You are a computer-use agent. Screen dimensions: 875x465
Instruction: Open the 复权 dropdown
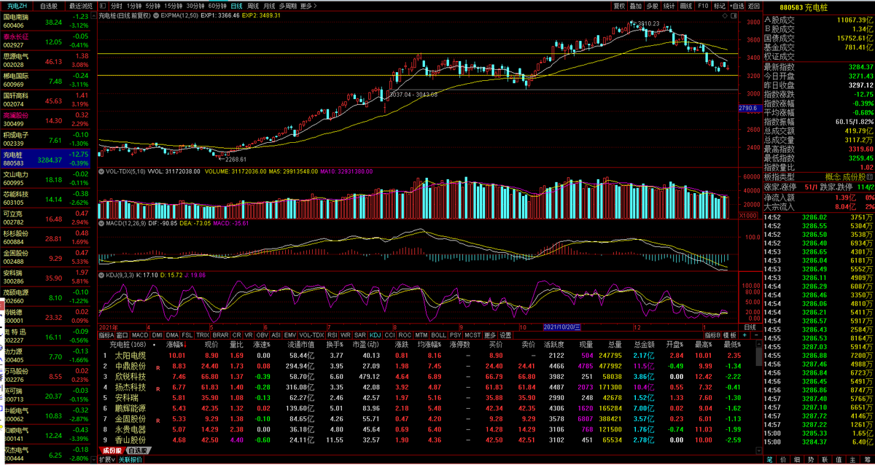[x=619, y=6]
